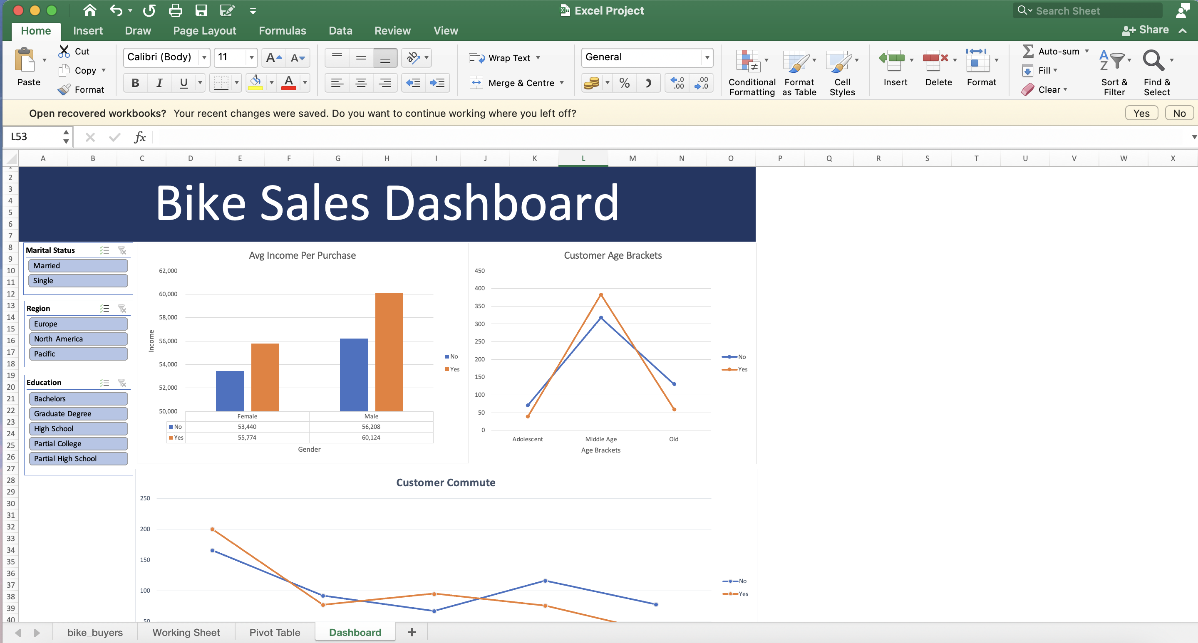Click the Print icon
The width and height of the screenshot is (1198, 643).
(x=175, y=10)
